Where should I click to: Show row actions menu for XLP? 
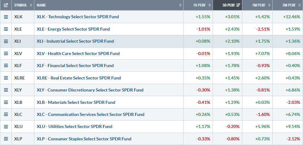tap(6, 139)
